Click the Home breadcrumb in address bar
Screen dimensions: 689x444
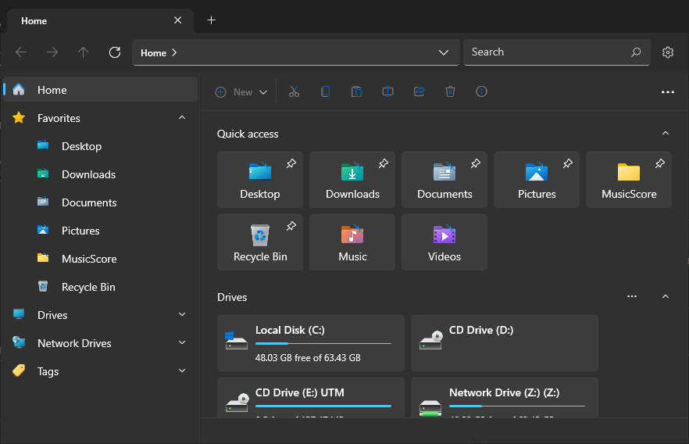tap(153, 52)
